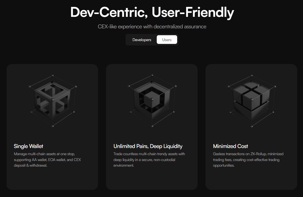Click the CEX-like experience subtitle
This screenshot has width=303, height=197.
[152, 27]
